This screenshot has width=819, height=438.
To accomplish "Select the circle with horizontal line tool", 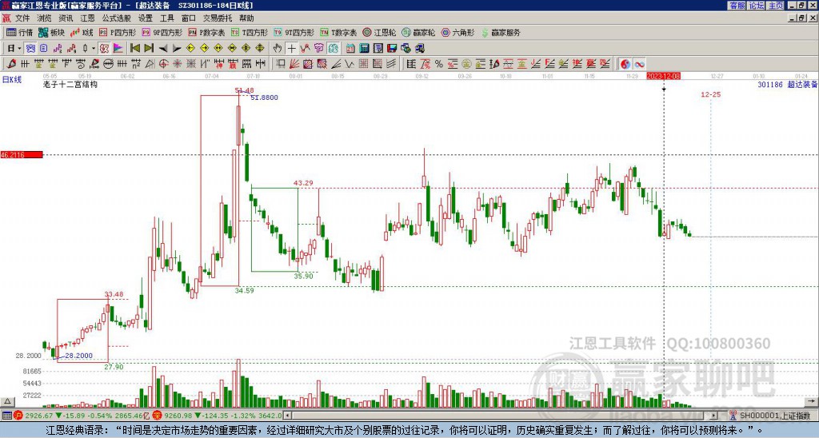I will pyautogui.click(x=108, y=64).
